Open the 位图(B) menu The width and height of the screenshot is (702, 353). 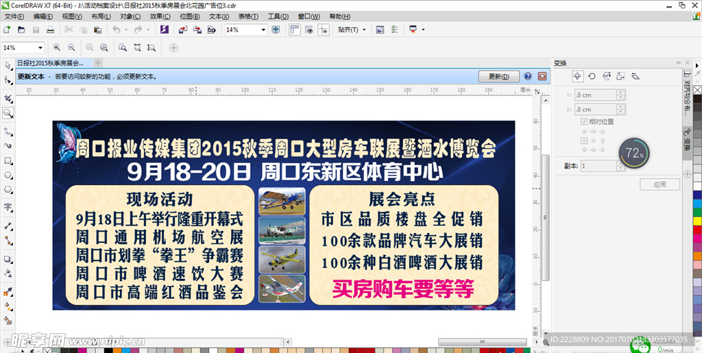tap(189, 16)
